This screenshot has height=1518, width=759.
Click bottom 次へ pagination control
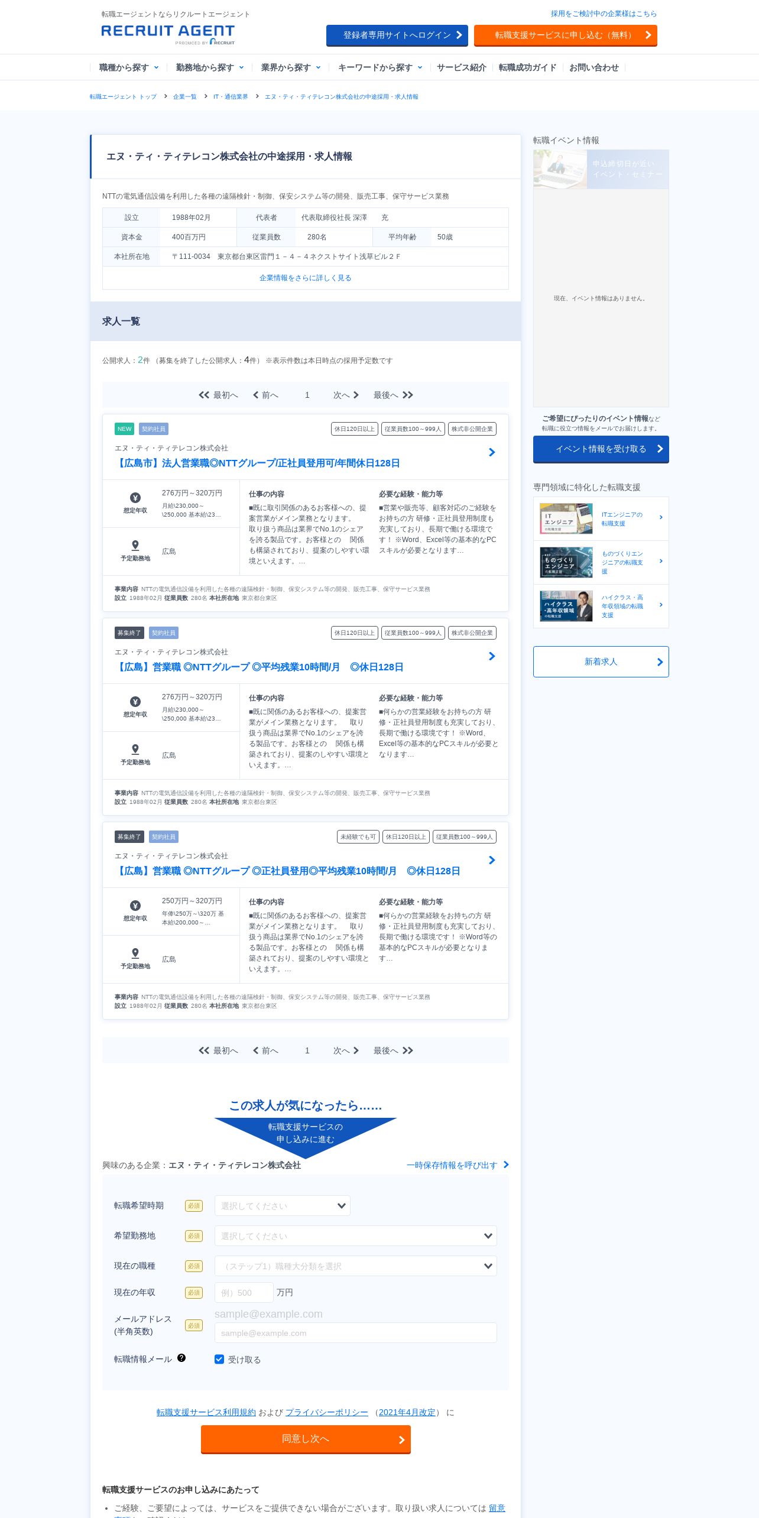346,1050
